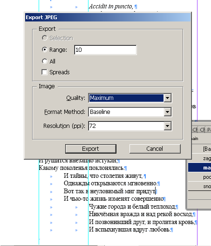
Task: Click the line 'И чью-то жизнь изменят совершенно'
Action: tap(114, 199)
